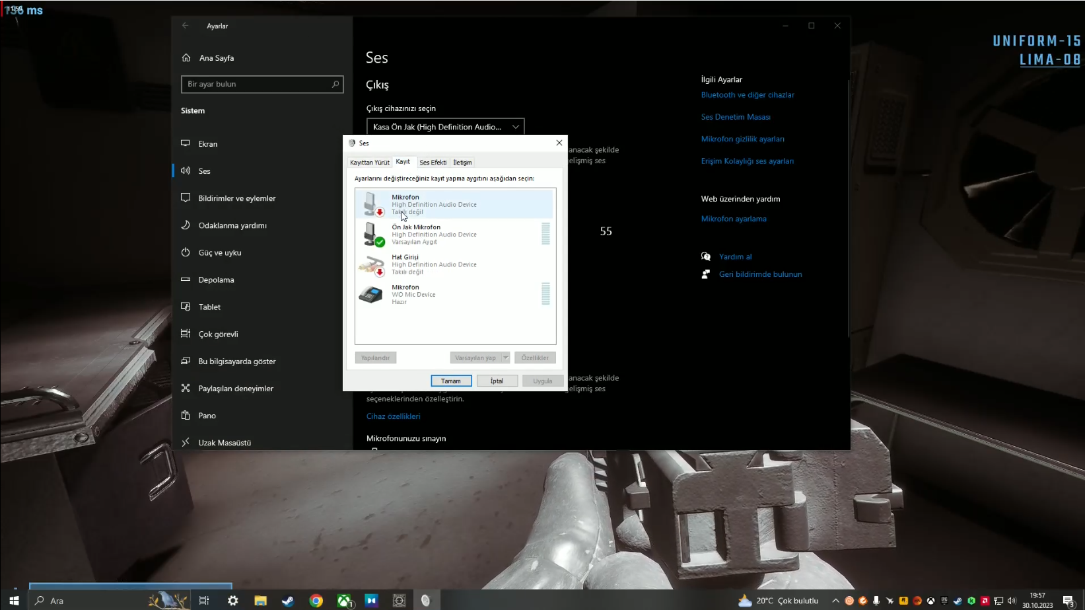Image resolution: width=1085 pixels, height=610 pixels.
Task: Go back with the Settings back arrow
Action: point(186,26)
